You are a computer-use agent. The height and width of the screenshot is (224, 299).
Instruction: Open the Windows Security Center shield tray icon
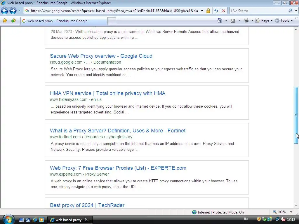(x=259, y=219)
